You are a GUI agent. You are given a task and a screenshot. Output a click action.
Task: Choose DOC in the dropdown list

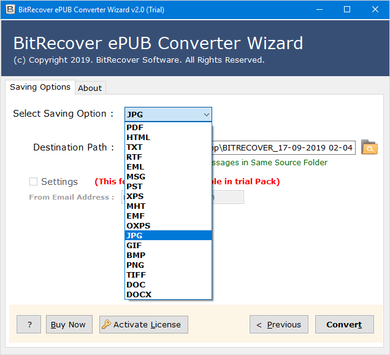coord(168,285)
